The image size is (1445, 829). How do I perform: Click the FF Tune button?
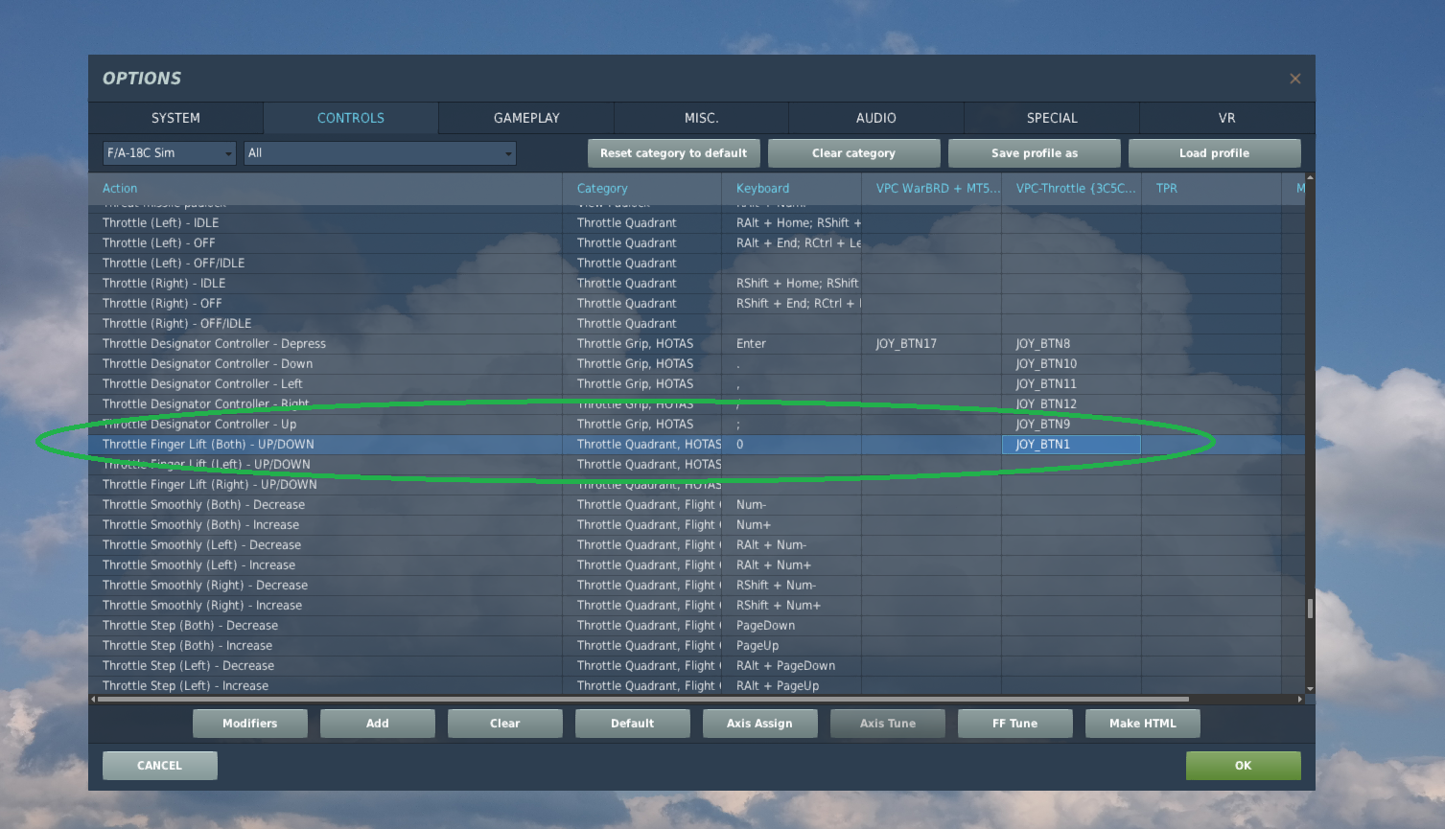(1015, 724)
